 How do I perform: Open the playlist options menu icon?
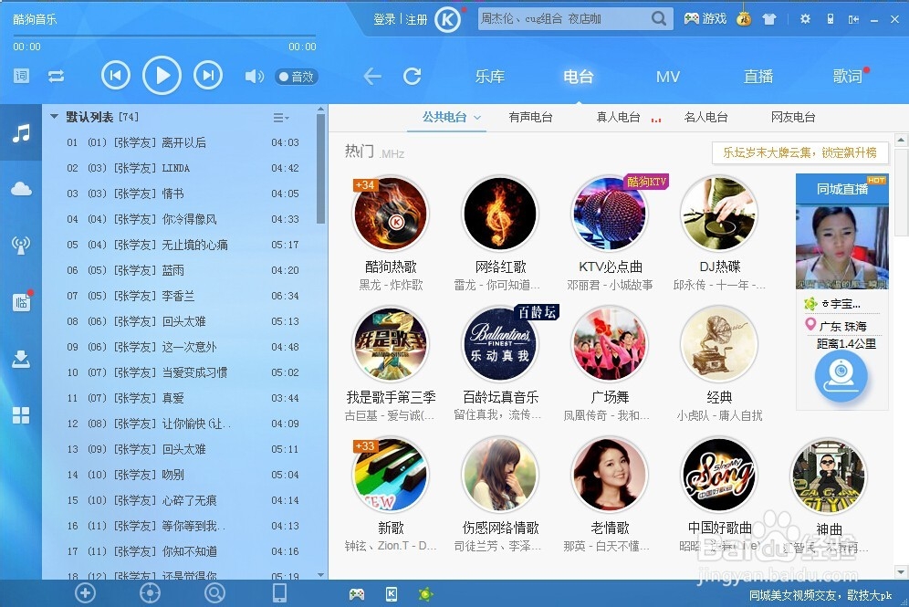[x=280, y=118]
